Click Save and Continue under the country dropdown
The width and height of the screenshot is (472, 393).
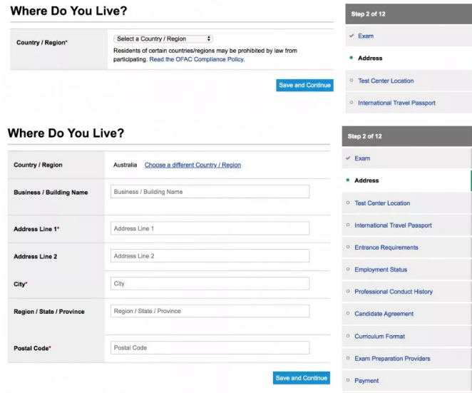point(304,85)
